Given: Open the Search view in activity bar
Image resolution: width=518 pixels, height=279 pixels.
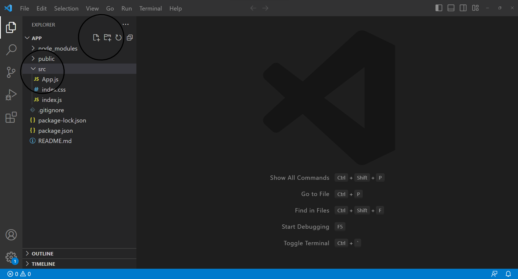Looking at the screenshot, I should click(x=11, y=50).
